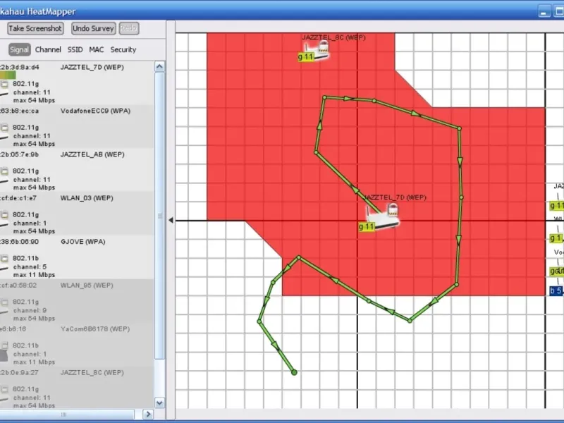Click the b 5 channel label at the map's right edge
The width and height of the screenshot is (564, 423).
point(556,290)
